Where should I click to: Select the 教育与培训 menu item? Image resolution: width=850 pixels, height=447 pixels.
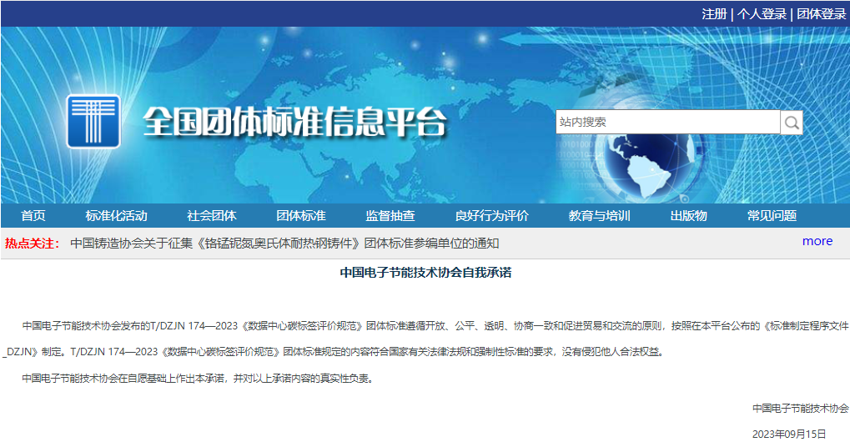(x=599, y=216)
